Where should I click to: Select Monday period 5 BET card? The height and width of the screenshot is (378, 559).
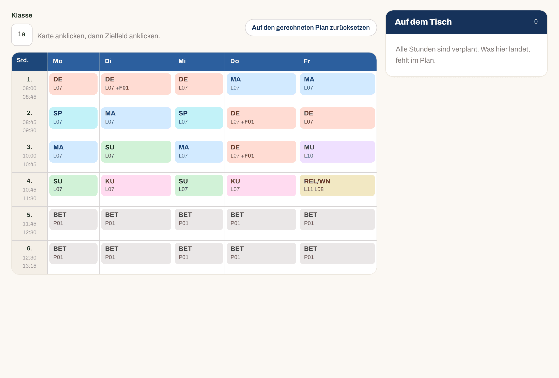[73, 219]
